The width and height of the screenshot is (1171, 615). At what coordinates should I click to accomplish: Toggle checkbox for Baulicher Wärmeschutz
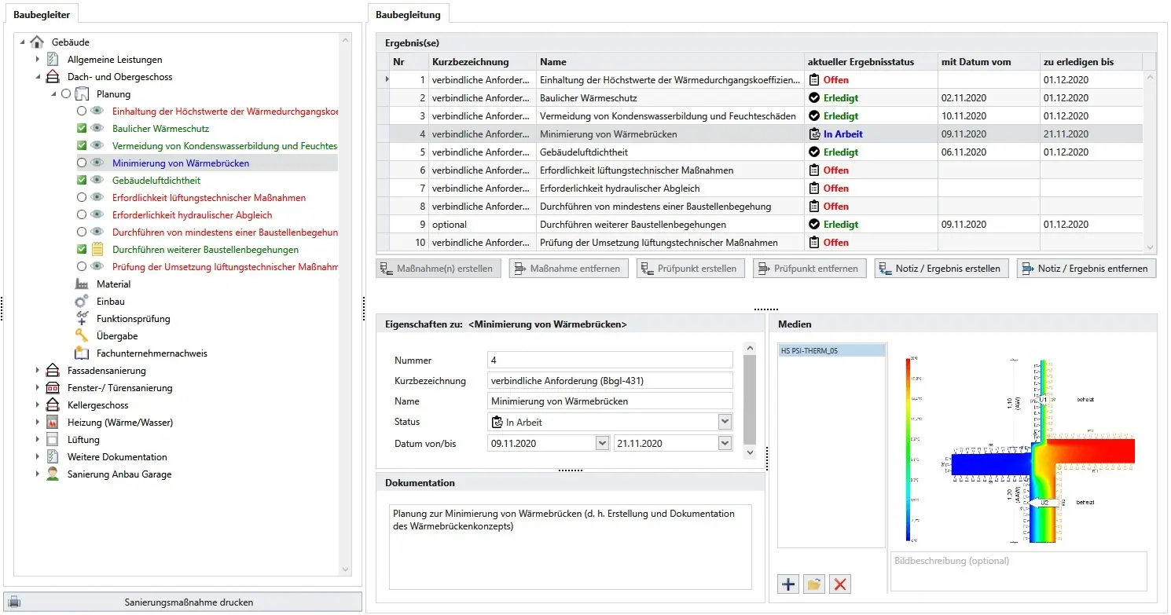[x=82, y=129]
